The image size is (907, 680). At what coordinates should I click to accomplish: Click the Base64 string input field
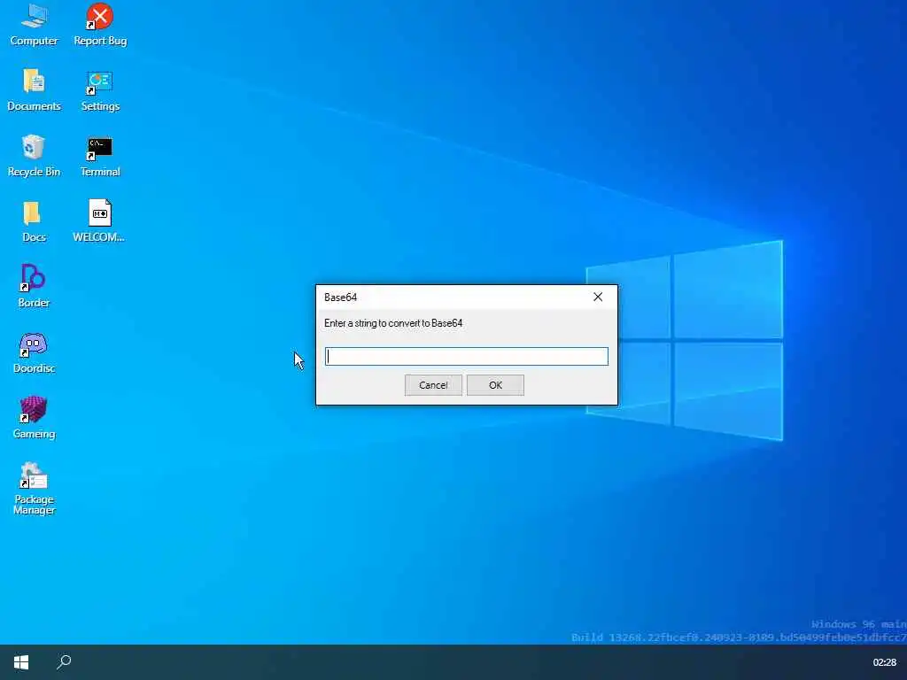pyautogui.click(x=466, y=356)
